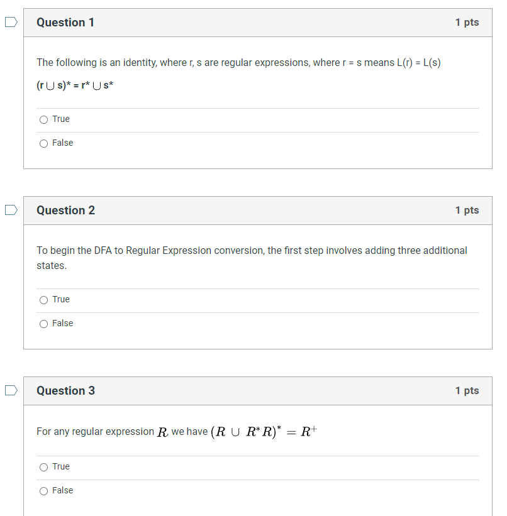The image size is (507, 516).
Task: Click the 1 pts label on Question 3
Action: click(x=467, y=390)
